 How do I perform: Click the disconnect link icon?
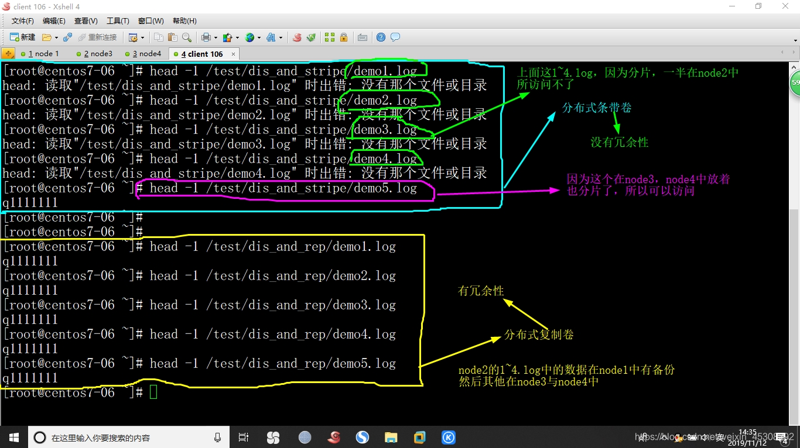67,37
